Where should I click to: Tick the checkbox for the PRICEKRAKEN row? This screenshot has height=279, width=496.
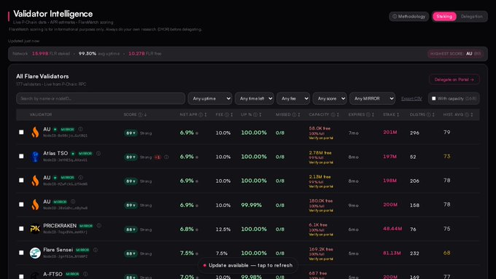coord(21,229)
